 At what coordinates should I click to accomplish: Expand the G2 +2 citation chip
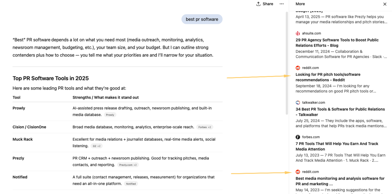coord(96,146)
